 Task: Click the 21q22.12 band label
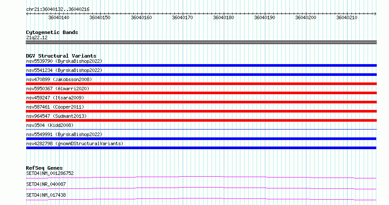click(x=37, y=38)
